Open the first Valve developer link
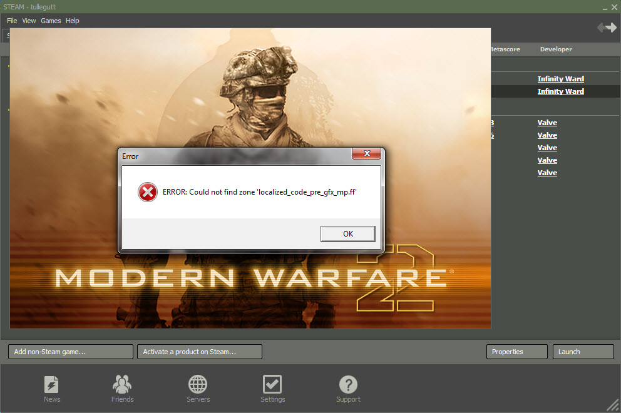This screenshot has height=413, width=621. coord(547,123)
